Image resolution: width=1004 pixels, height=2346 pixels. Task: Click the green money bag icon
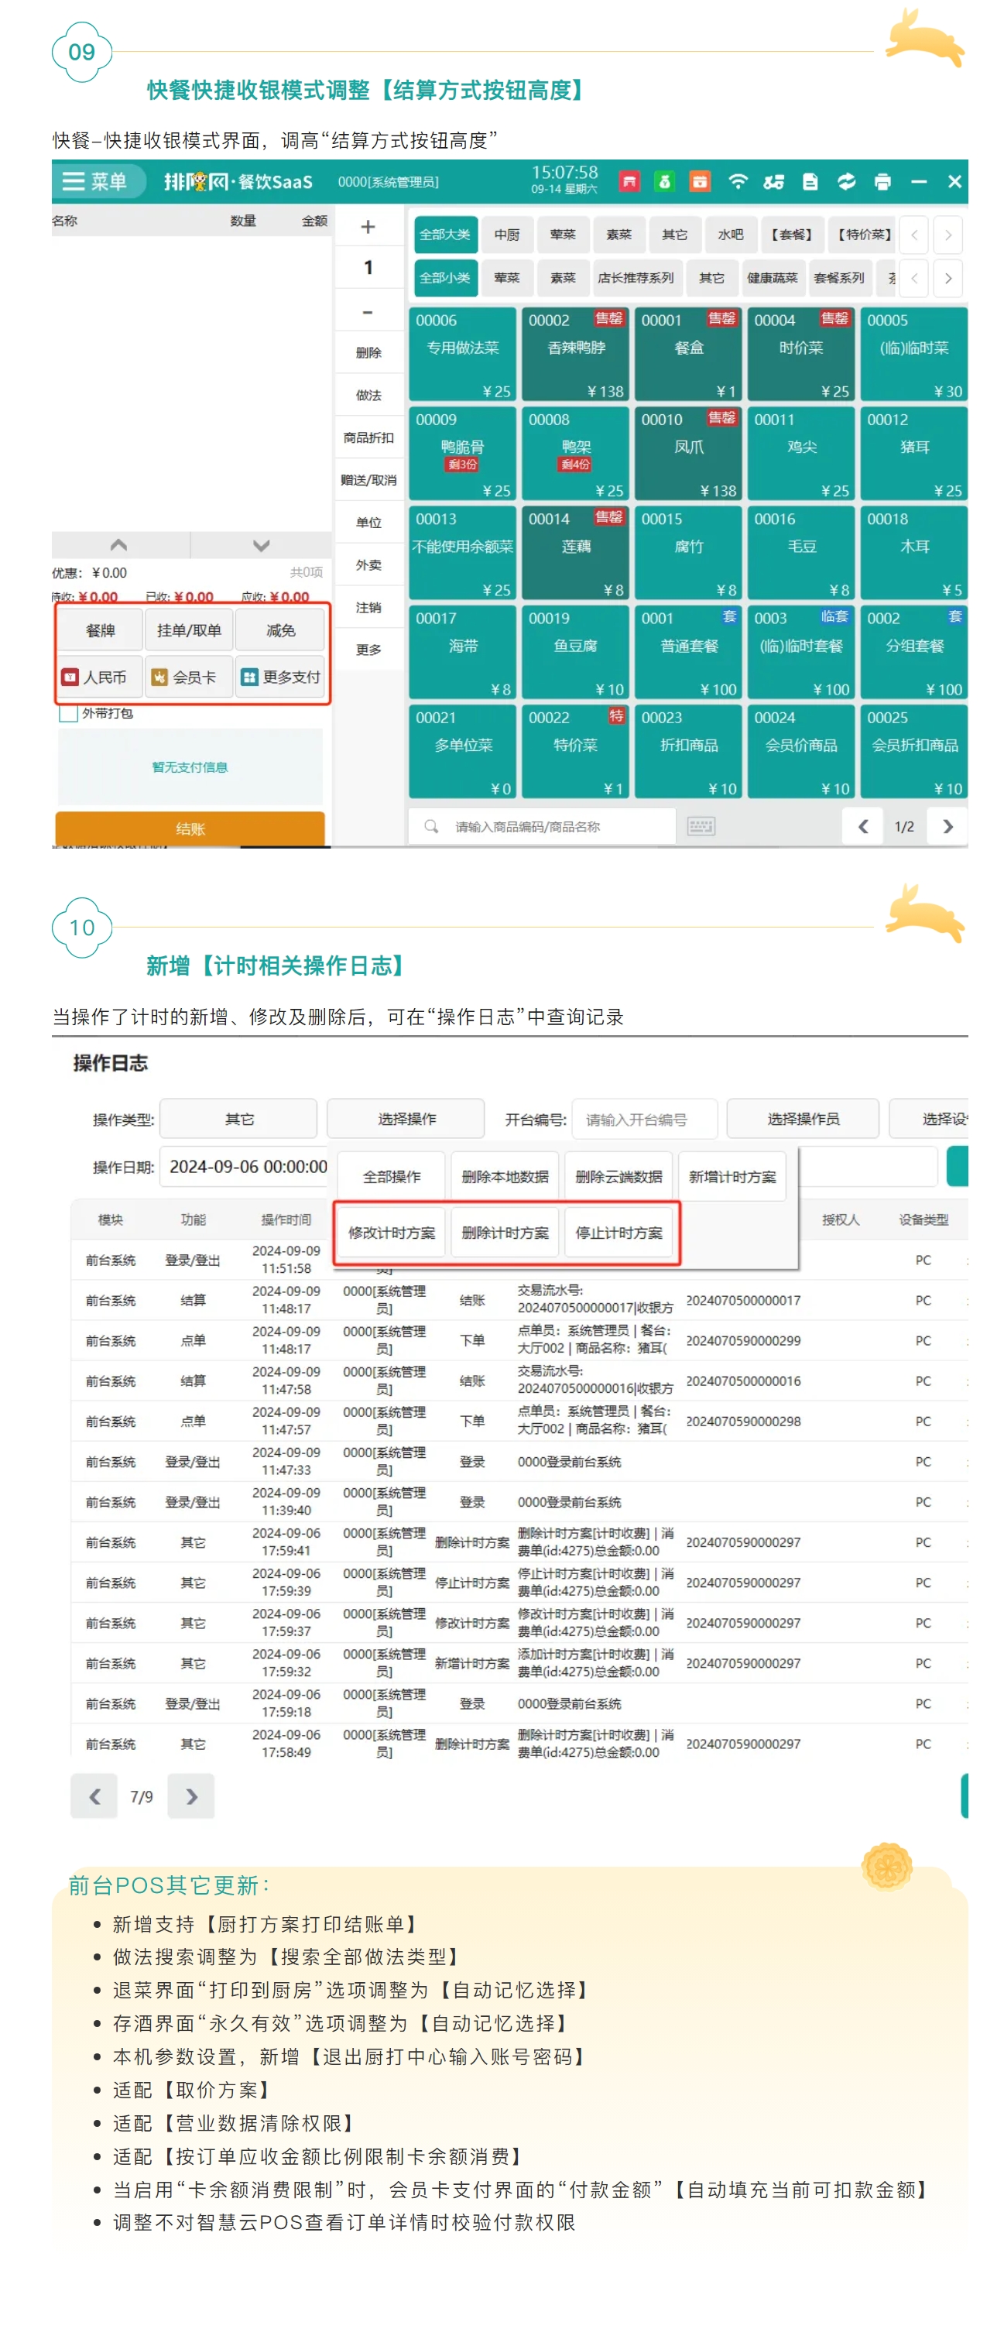pyautogui.click(x=663, y=181)
